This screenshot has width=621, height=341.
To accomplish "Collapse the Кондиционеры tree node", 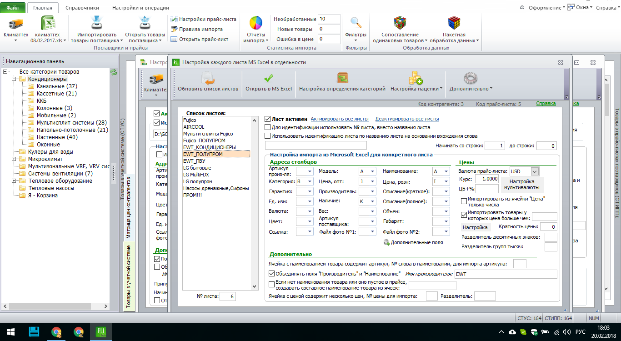I will click(x=14, y=79).
